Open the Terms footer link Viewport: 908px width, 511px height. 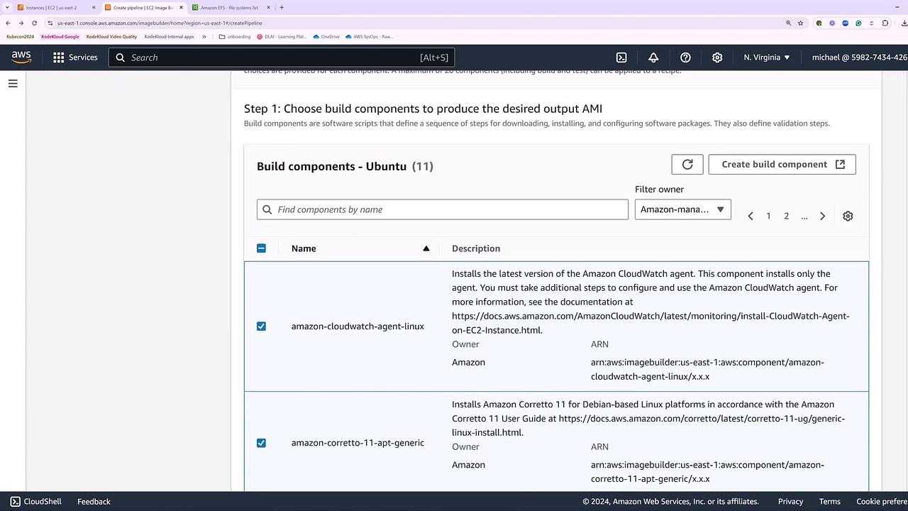point(830,501)
